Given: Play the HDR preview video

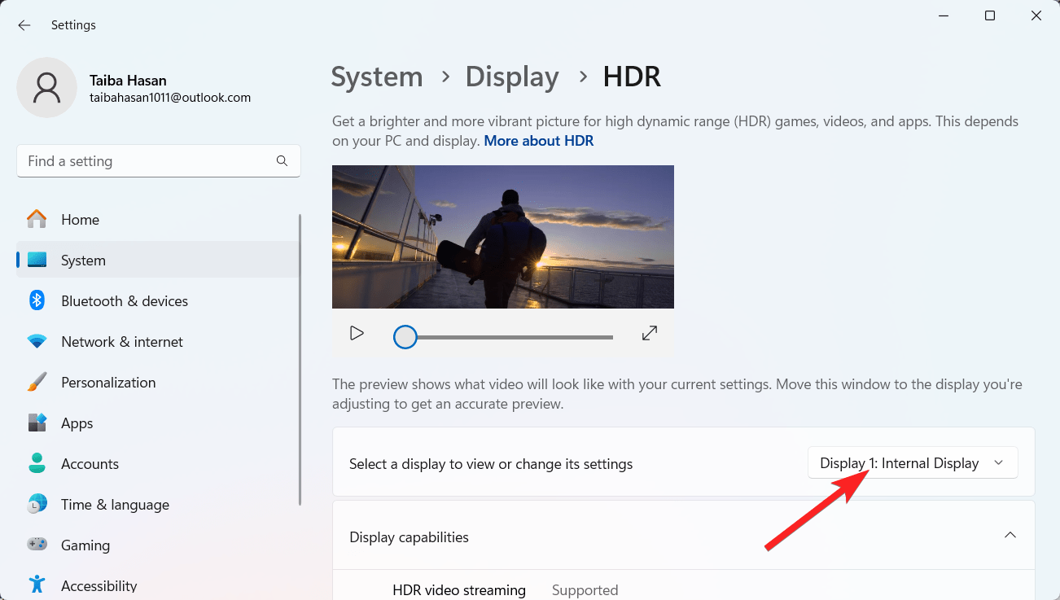Looking at the screenshot, I should click(356, 333).
